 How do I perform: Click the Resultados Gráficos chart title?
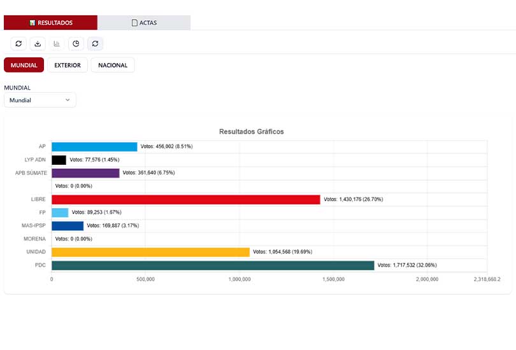pyautogui.click(x=251, y=132)
